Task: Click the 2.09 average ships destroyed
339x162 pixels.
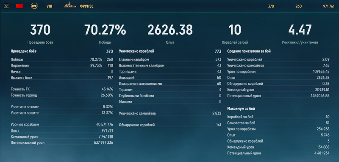Action: pos(326,59)
